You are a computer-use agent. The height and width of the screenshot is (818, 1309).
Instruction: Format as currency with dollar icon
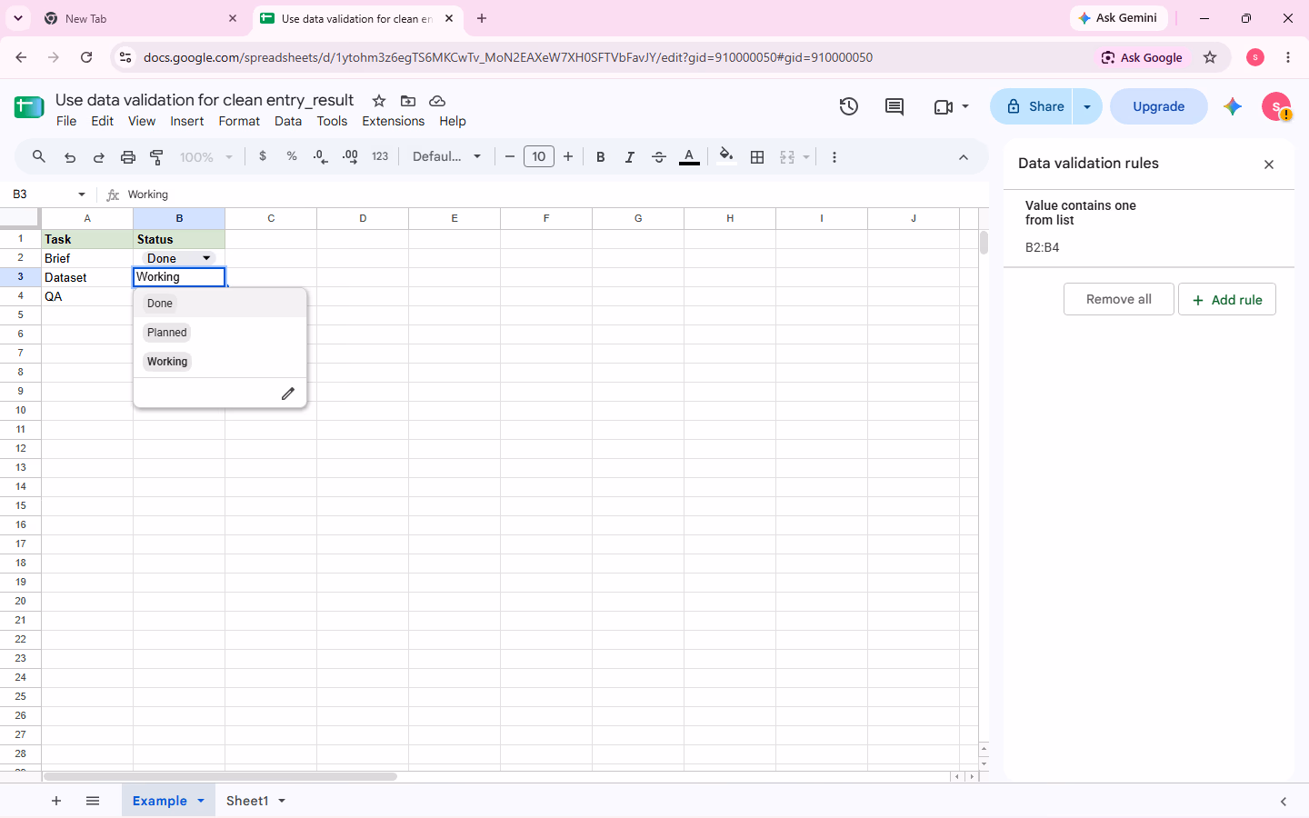click(x=263, y=156)
